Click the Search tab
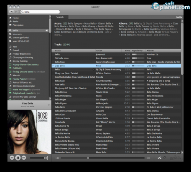This screenshot has width=191, height=172. [60, 17]
